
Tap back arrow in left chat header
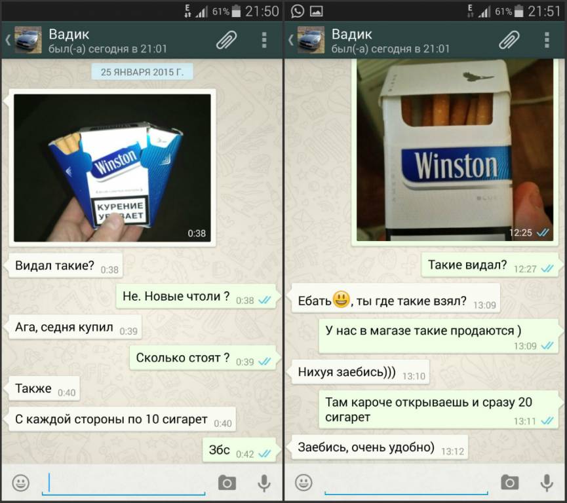coord(8,40)
